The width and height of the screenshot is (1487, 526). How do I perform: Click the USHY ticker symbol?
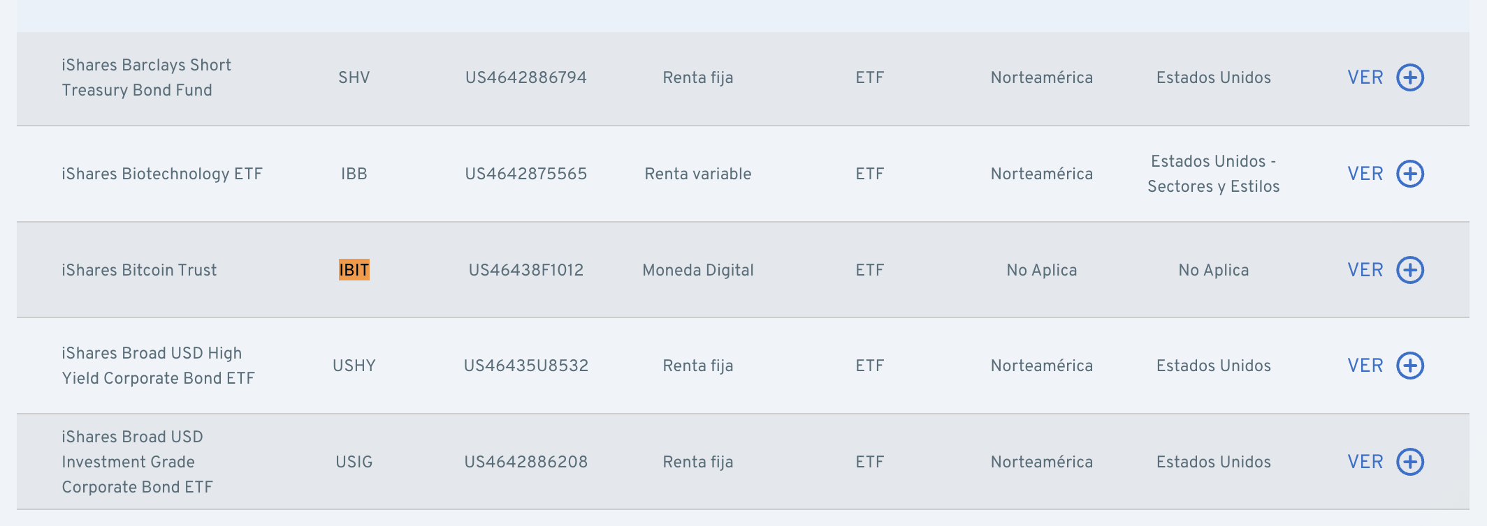(354, 366)
